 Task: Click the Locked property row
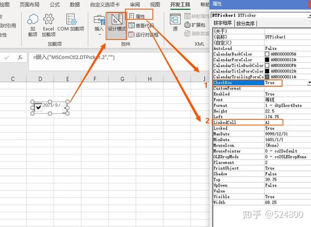point(262,128)
